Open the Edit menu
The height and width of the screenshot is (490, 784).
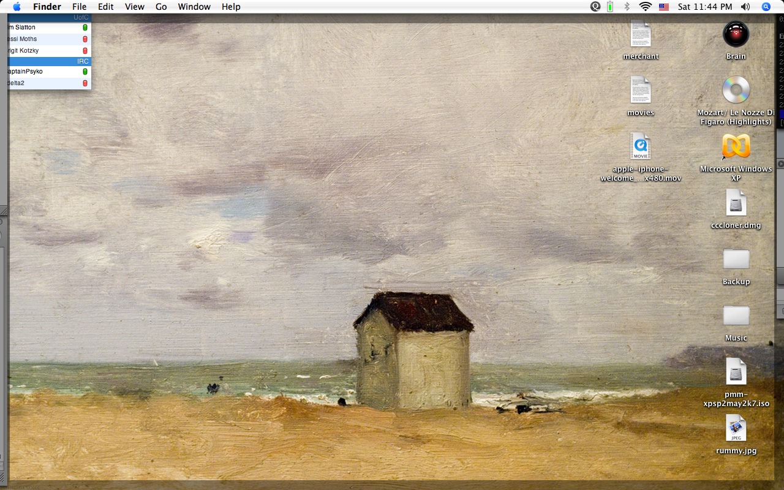point(106,7)
